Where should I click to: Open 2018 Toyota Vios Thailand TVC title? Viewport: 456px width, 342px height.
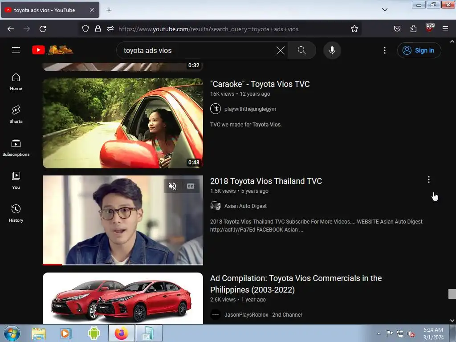pyautogui.click(x=266, y=181)
